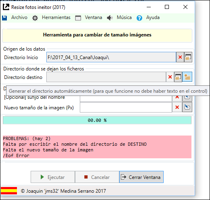Click the '/Eof Error' line
Screen dimensions: 210x200
point(16,155)
